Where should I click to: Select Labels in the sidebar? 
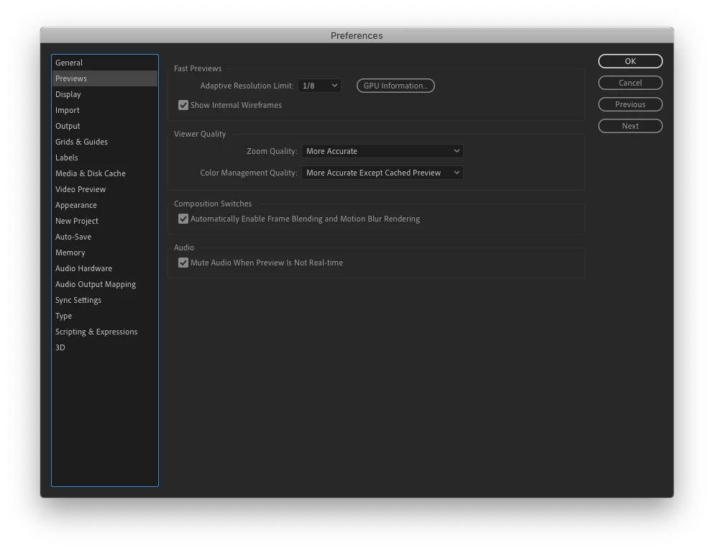tap(105, 158)
